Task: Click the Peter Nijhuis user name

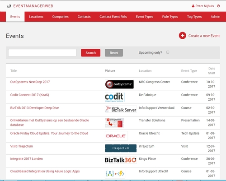Action: pyautogui.click(x=205, y=6)
